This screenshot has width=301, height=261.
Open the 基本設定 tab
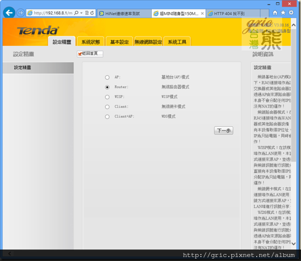pos(119,41)
